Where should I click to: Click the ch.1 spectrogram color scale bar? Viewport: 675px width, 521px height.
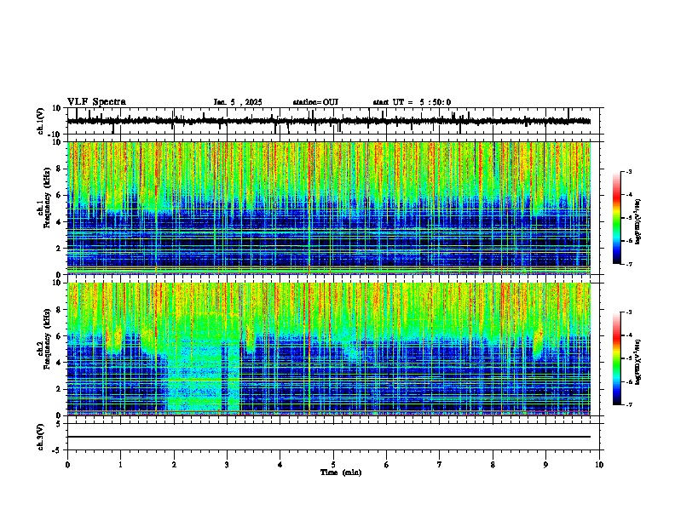(x=617, y=218)
